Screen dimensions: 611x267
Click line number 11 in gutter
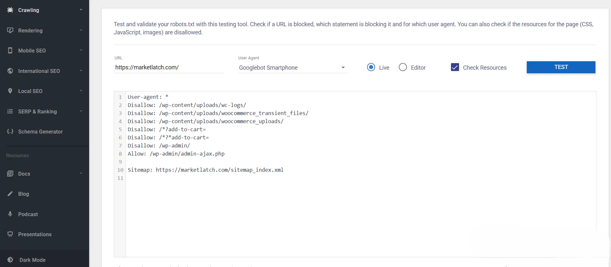pyautogui.click(x=120, y=178)
